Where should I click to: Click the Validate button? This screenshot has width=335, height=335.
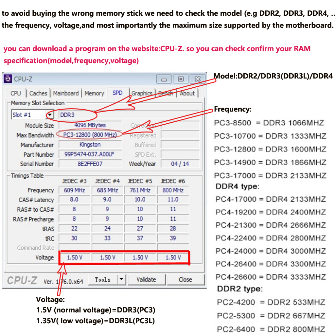pyautogui.click(x=147, y=279)
